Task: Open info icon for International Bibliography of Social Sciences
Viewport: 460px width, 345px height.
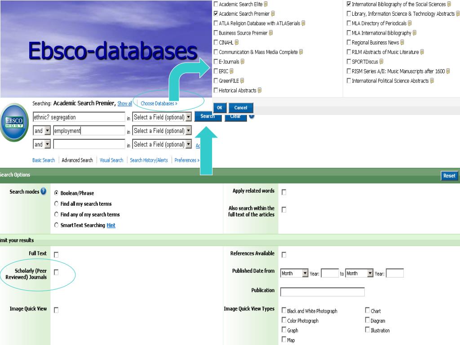Action: [x=449, y=4]
